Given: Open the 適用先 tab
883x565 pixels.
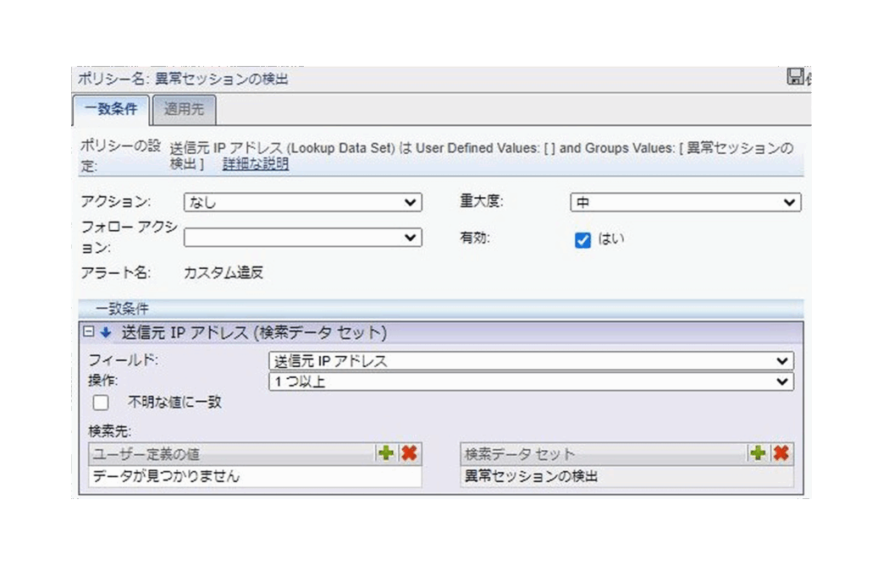Looking at the screenshot, I should coord(184,109).
